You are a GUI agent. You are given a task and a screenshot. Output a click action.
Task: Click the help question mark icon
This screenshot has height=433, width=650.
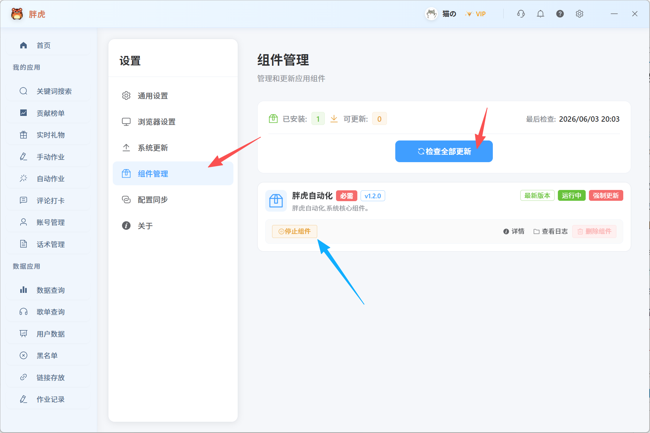(x=560, y=14)
